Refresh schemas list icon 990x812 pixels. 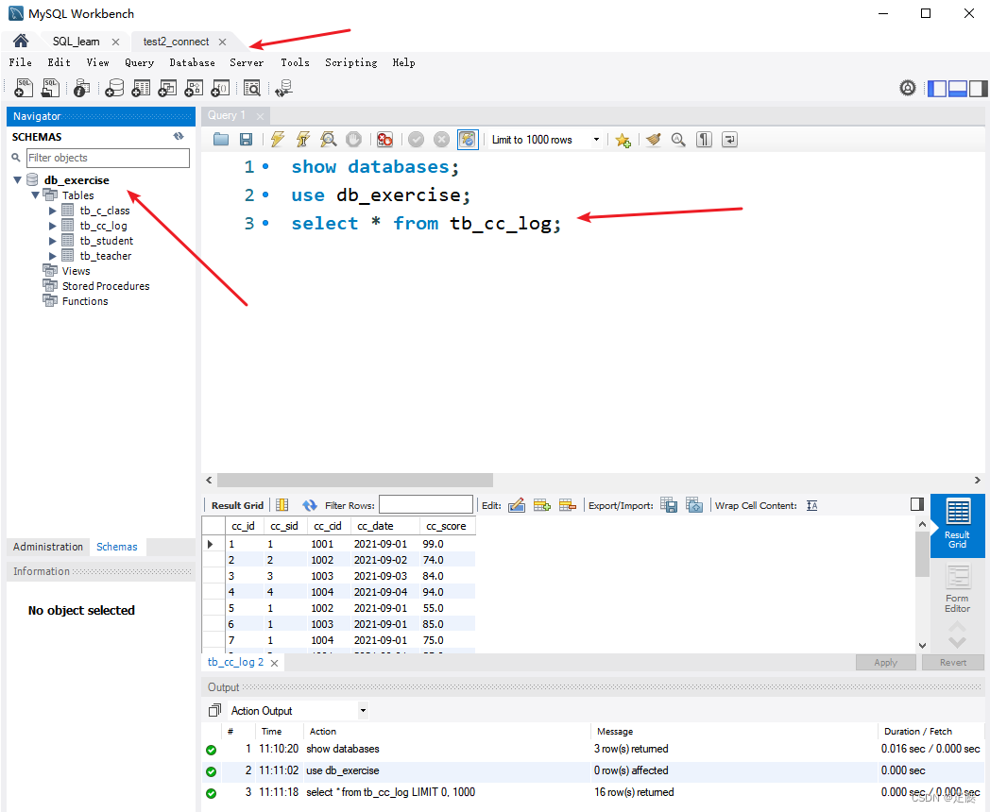pos(179,136)
